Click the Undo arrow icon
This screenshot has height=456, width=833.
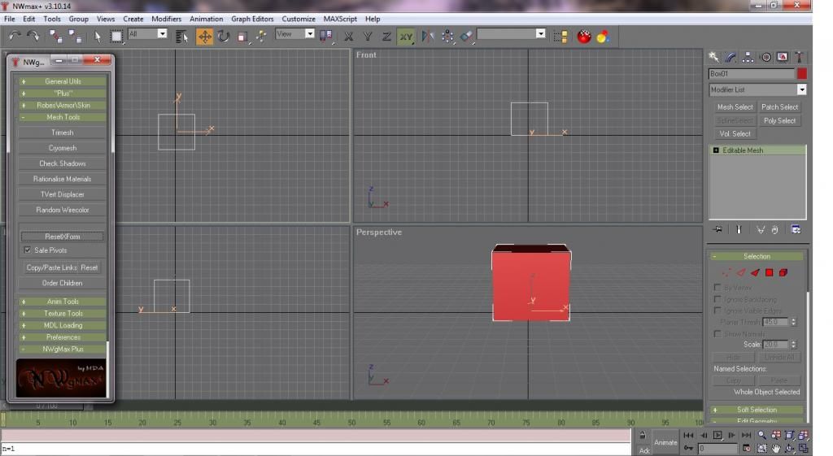(x=15, y=37)
